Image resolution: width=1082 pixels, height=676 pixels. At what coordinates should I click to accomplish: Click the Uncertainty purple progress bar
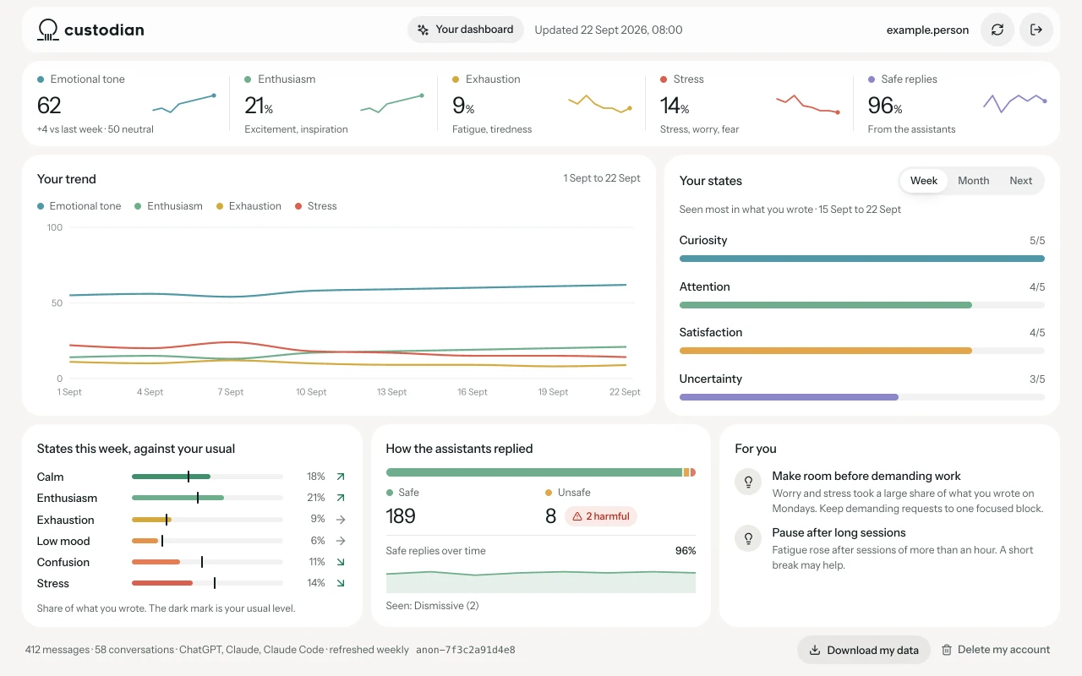tap(789, 397)
